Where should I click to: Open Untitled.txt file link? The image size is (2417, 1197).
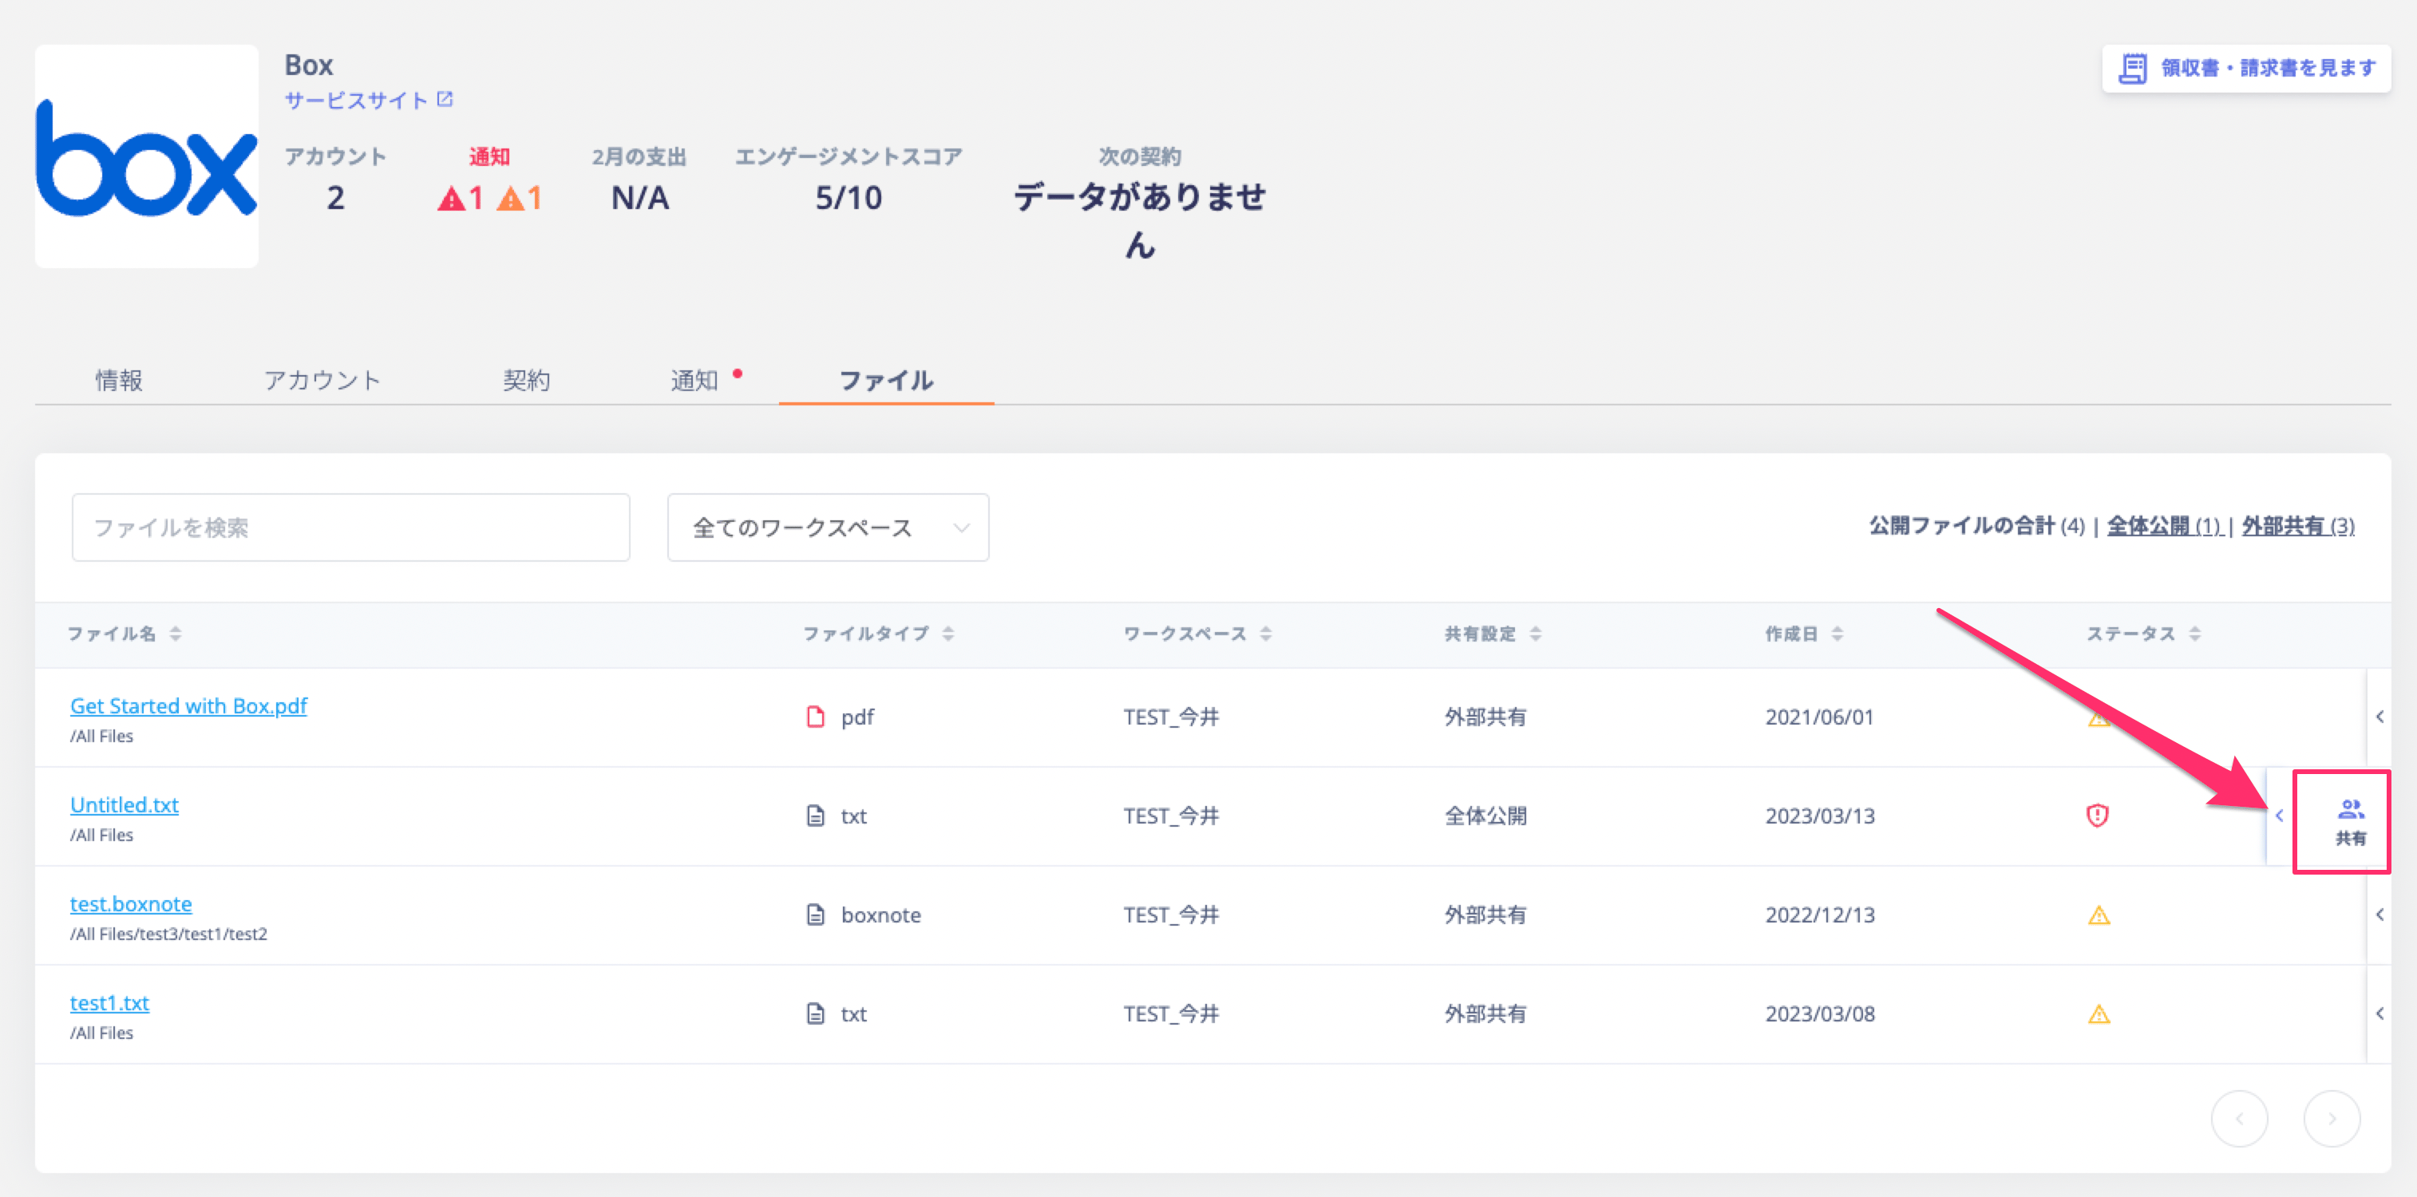pos(124,805)
